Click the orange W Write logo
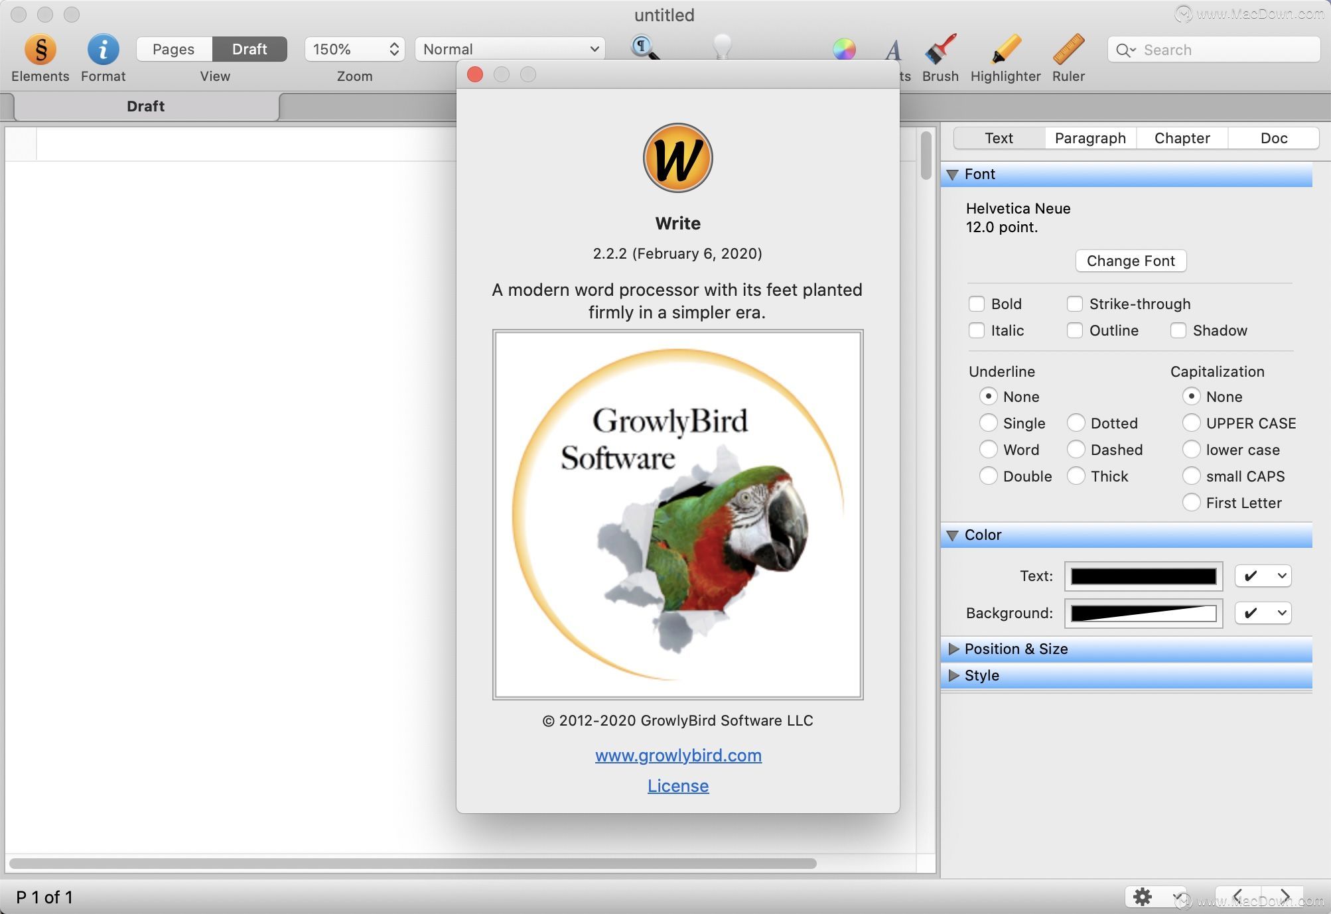This screenshot has height=914, width=1331. 677,158
